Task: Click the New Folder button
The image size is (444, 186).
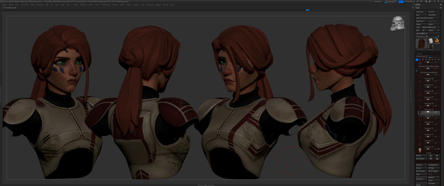Action: coord(421,159)
